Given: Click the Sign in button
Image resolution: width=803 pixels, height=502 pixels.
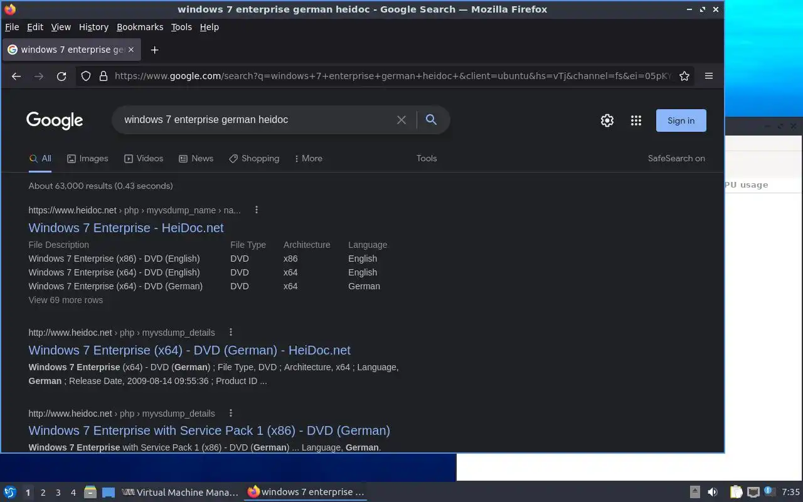Looking at the screenshot, I should (681, 120).
